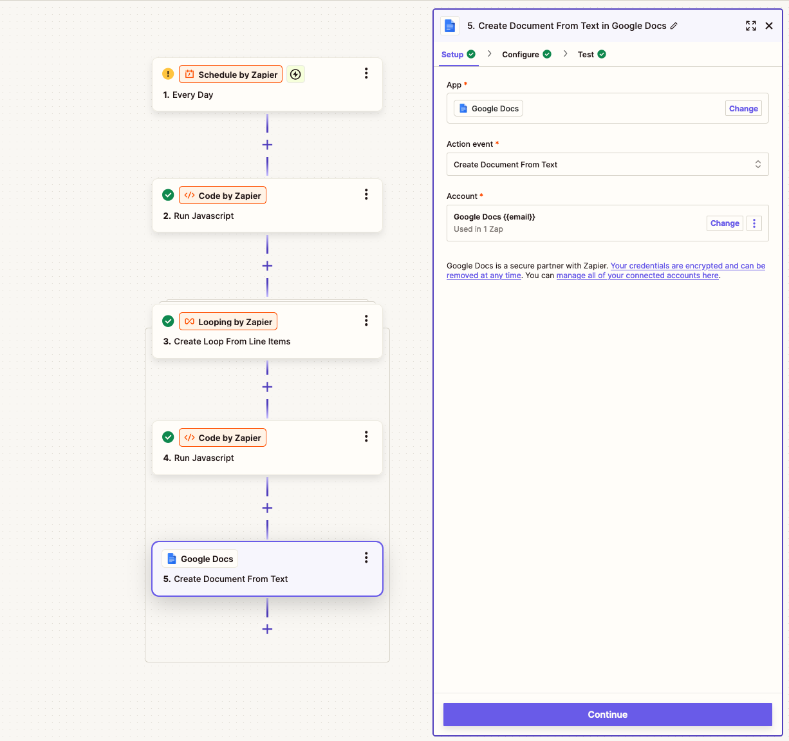Image resolution: width=789 pixels, height=741 pixels.
Task: Select the '4. Run Javascript' step label
Action: point(198,458)
